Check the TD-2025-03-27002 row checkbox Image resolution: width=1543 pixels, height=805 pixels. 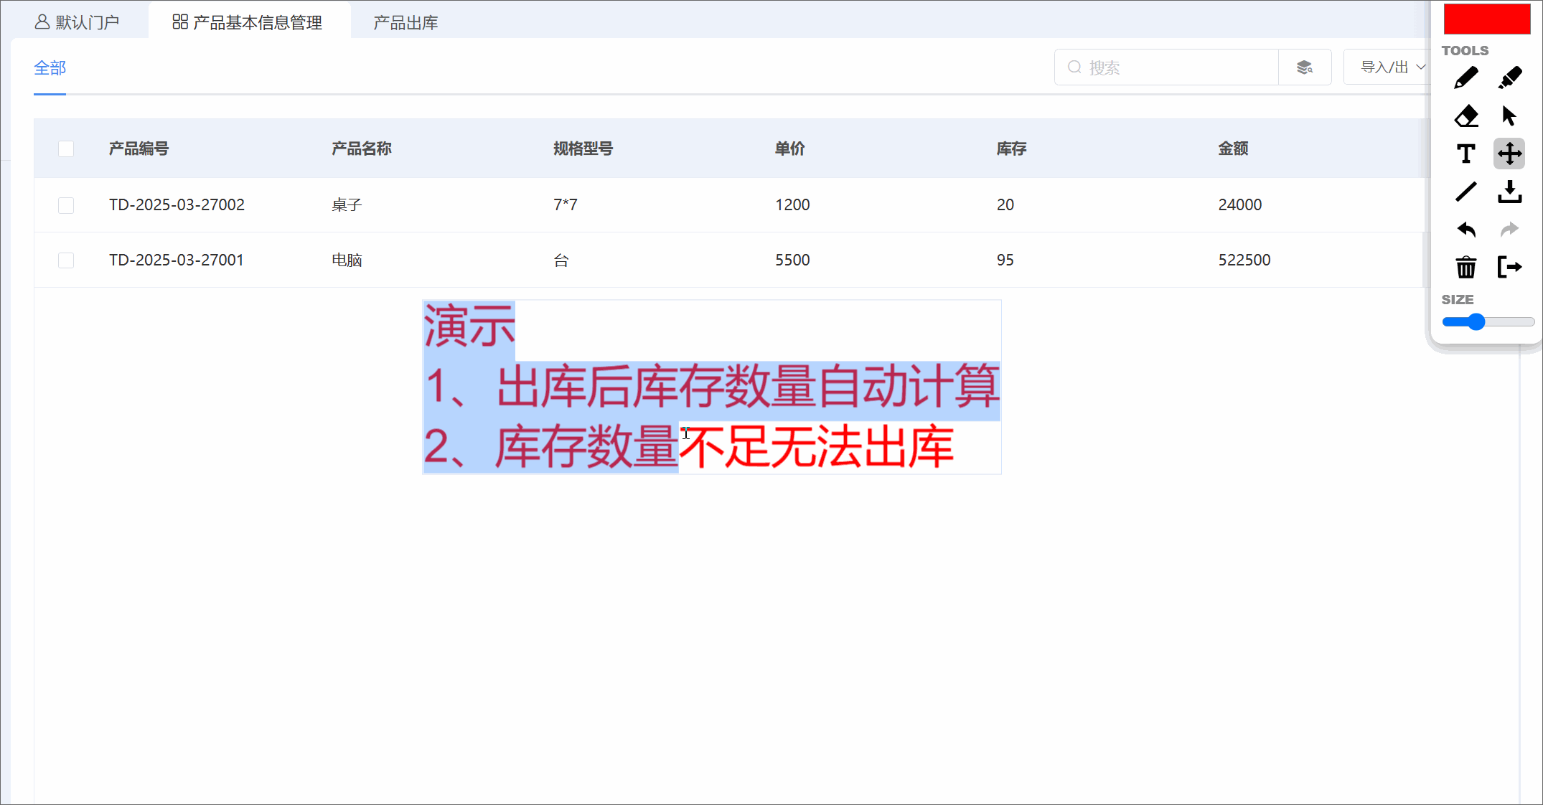(x=66, y=205)
